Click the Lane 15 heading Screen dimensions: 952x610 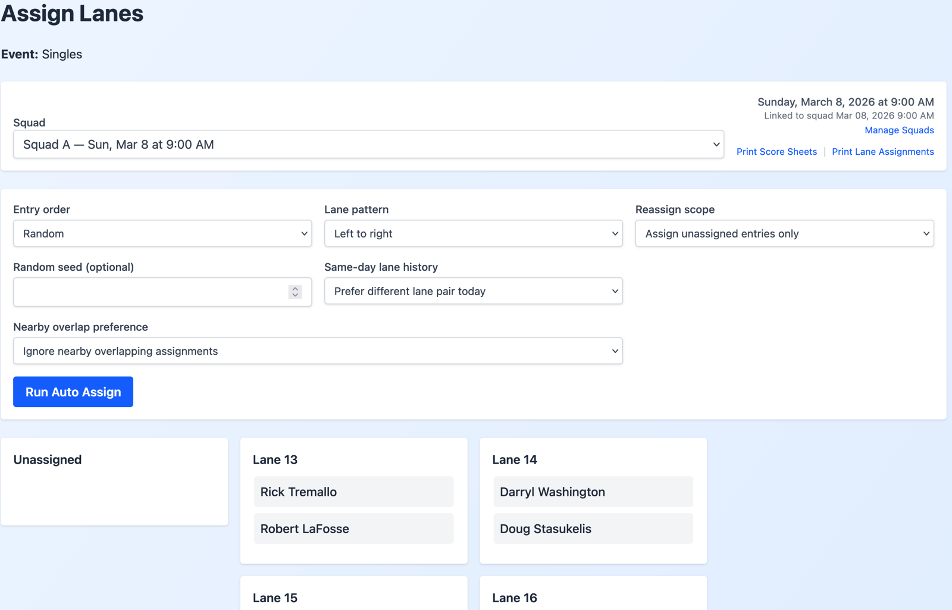275,598
